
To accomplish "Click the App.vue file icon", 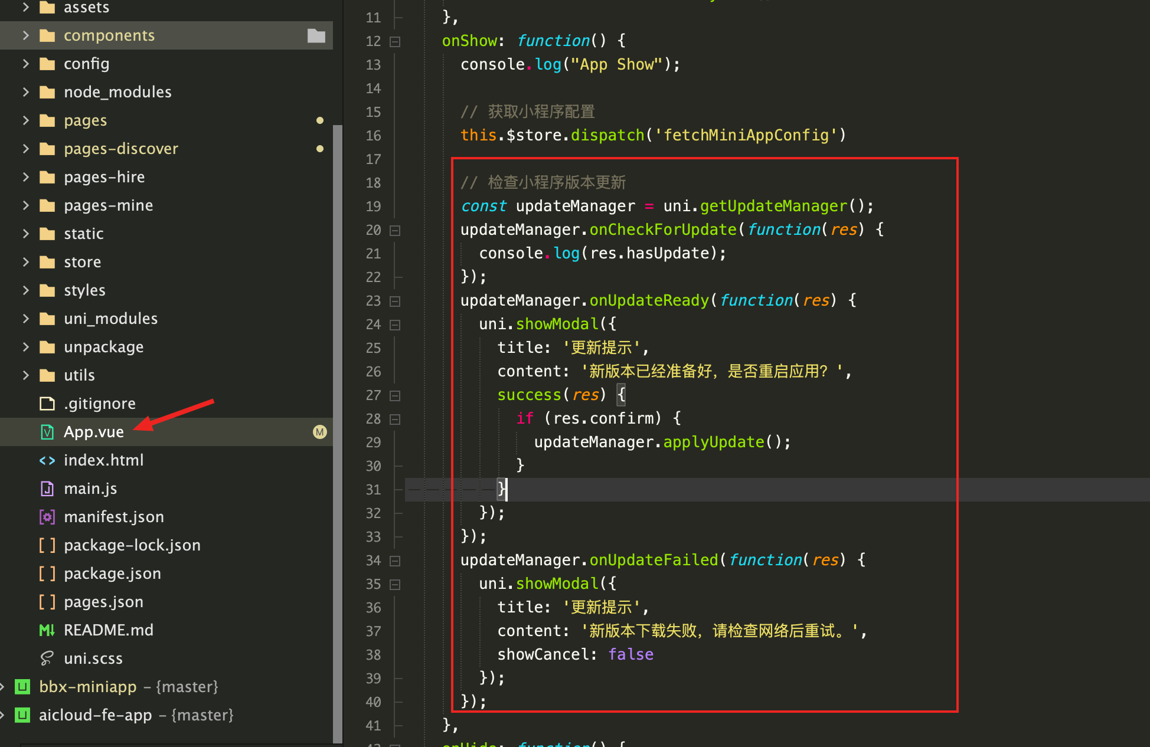I will 47,432.
